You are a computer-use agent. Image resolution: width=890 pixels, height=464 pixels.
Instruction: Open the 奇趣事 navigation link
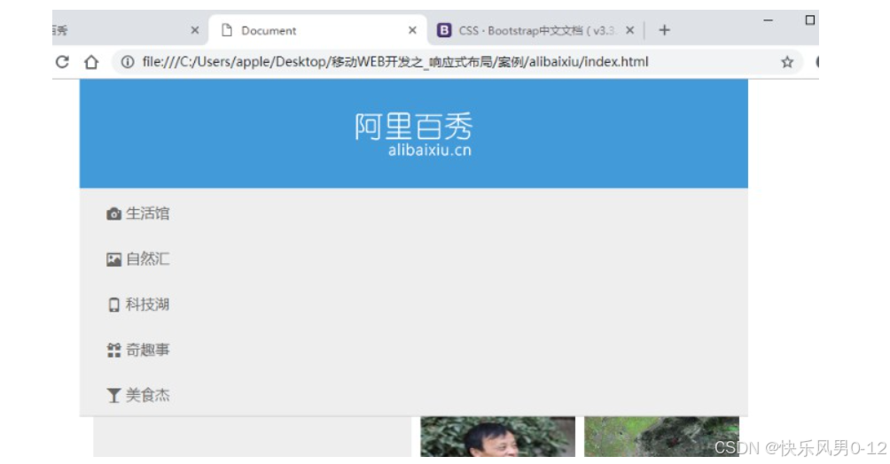[x=138, y=350]
